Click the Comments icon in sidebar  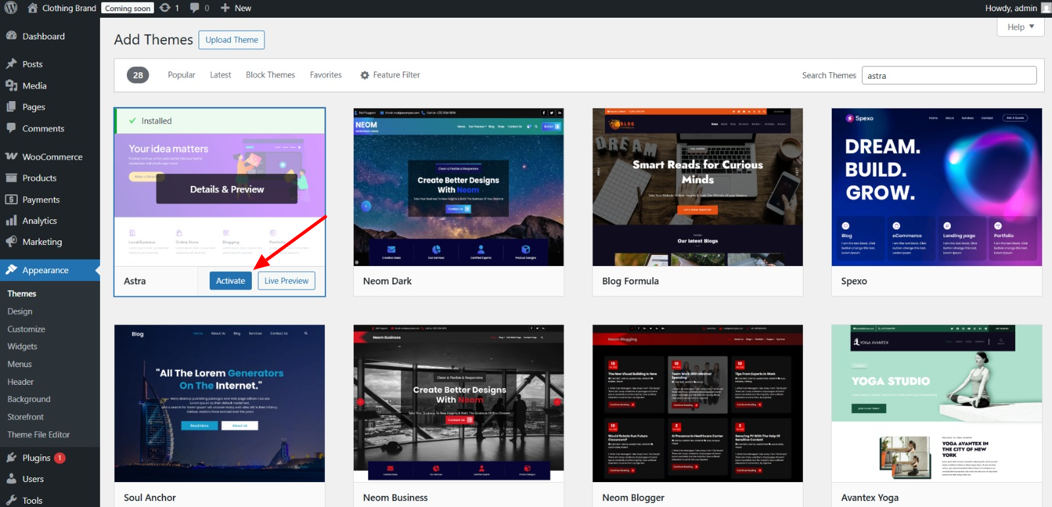tap(11, 128)
